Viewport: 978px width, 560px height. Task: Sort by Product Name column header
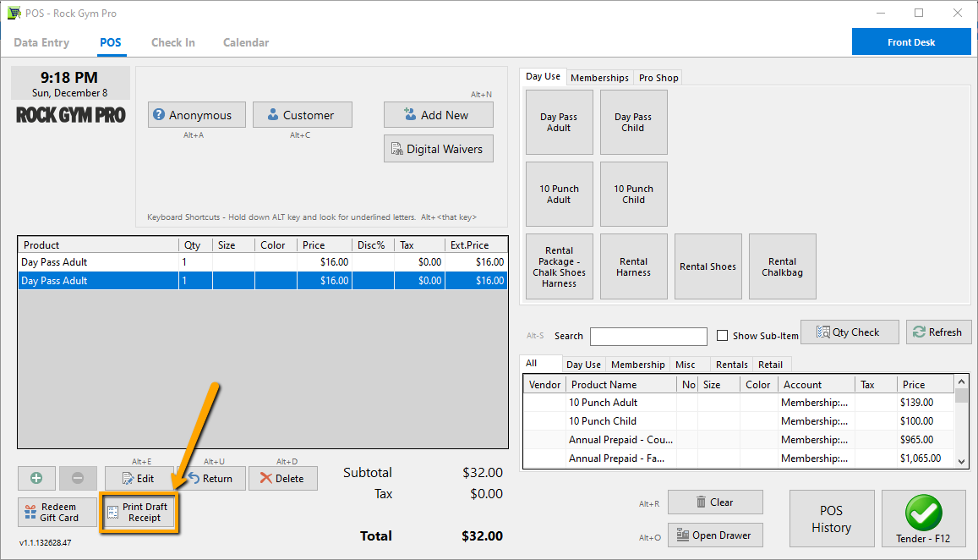click(x=621, y=385)
